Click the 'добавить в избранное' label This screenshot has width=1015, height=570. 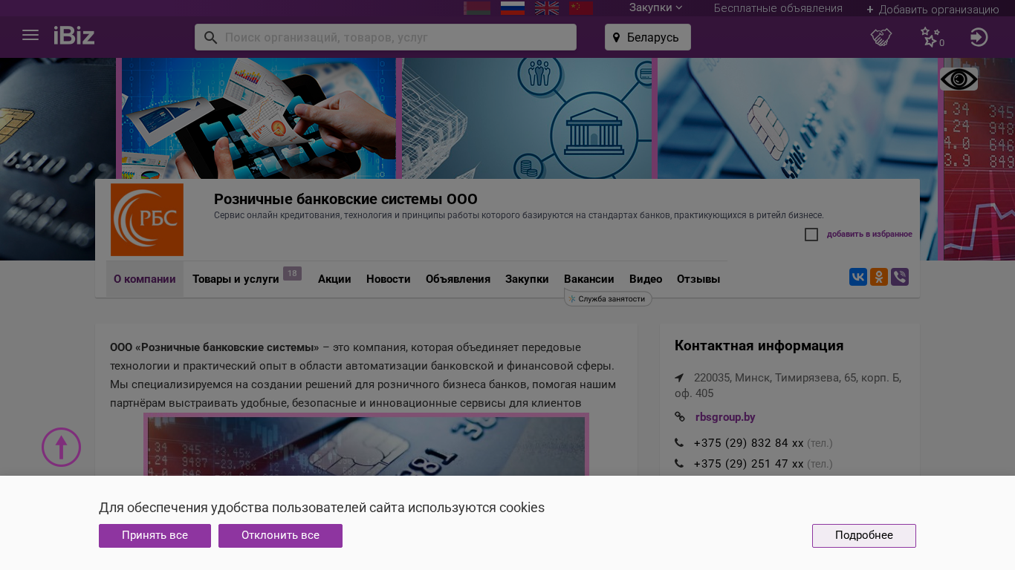click(x=869, y=235)
